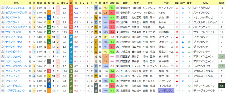The width and height of the screenshot is (225, 93).
Task: Select the 詰脚 column header
Action: (112, 3)
